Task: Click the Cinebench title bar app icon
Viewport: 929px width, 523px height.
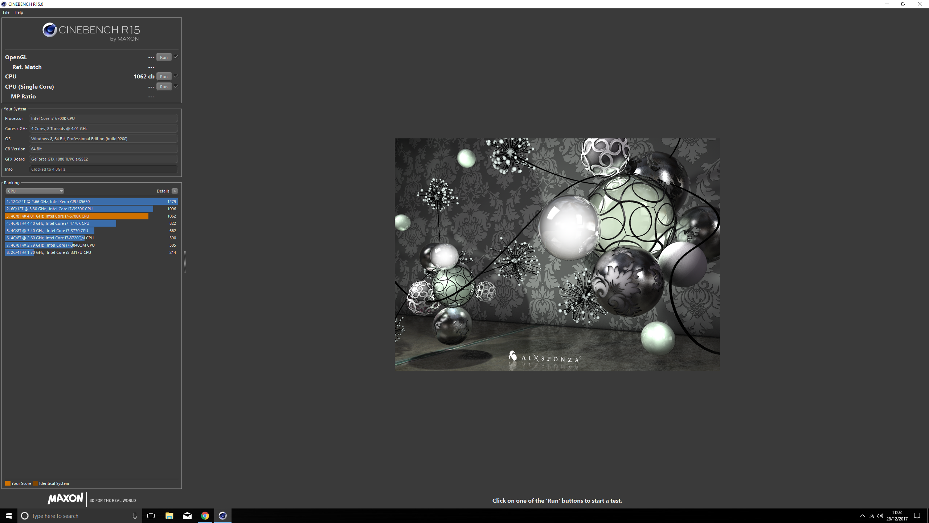Action: pos(4,4)
